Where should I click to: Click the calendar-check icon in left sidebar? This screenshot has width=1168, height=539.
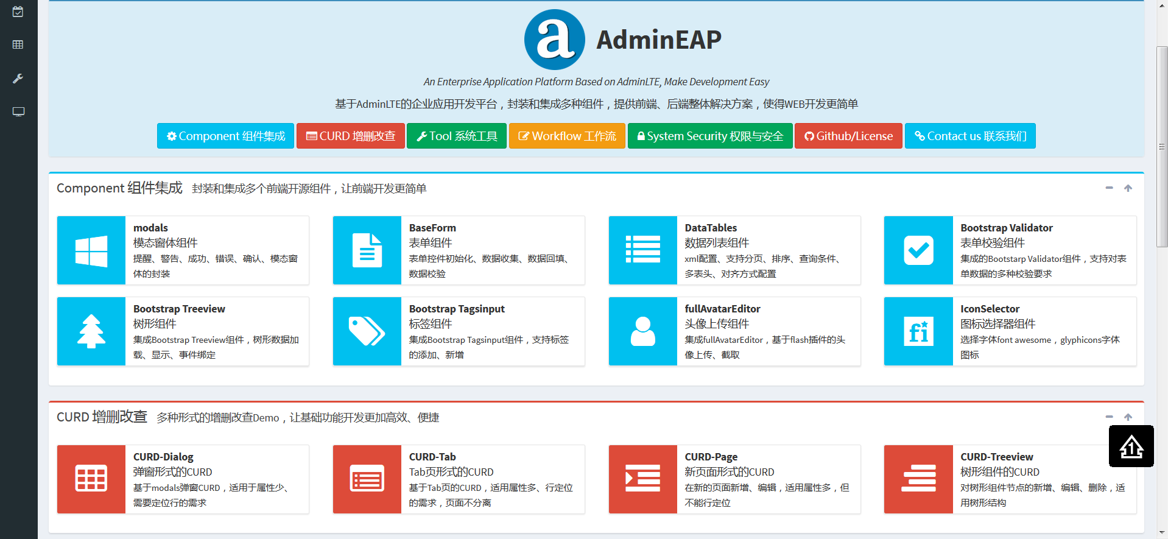click(x=18, y=12)
